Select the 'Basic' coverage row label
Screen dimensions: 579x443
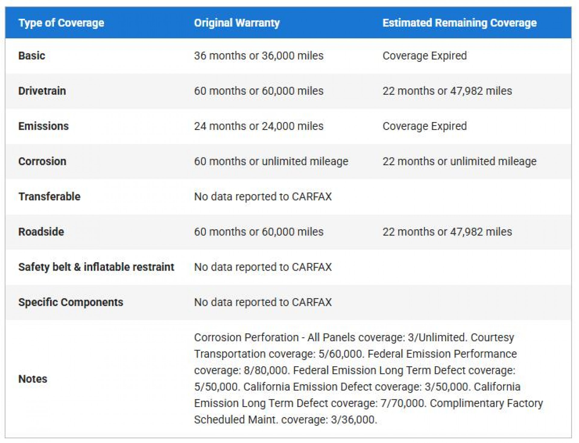32,56
